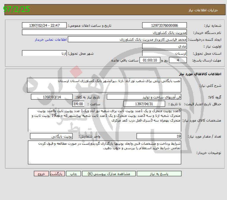Click the remaining days field showing 4
This screenshot has width=227, height=200.
pos(178,60)
